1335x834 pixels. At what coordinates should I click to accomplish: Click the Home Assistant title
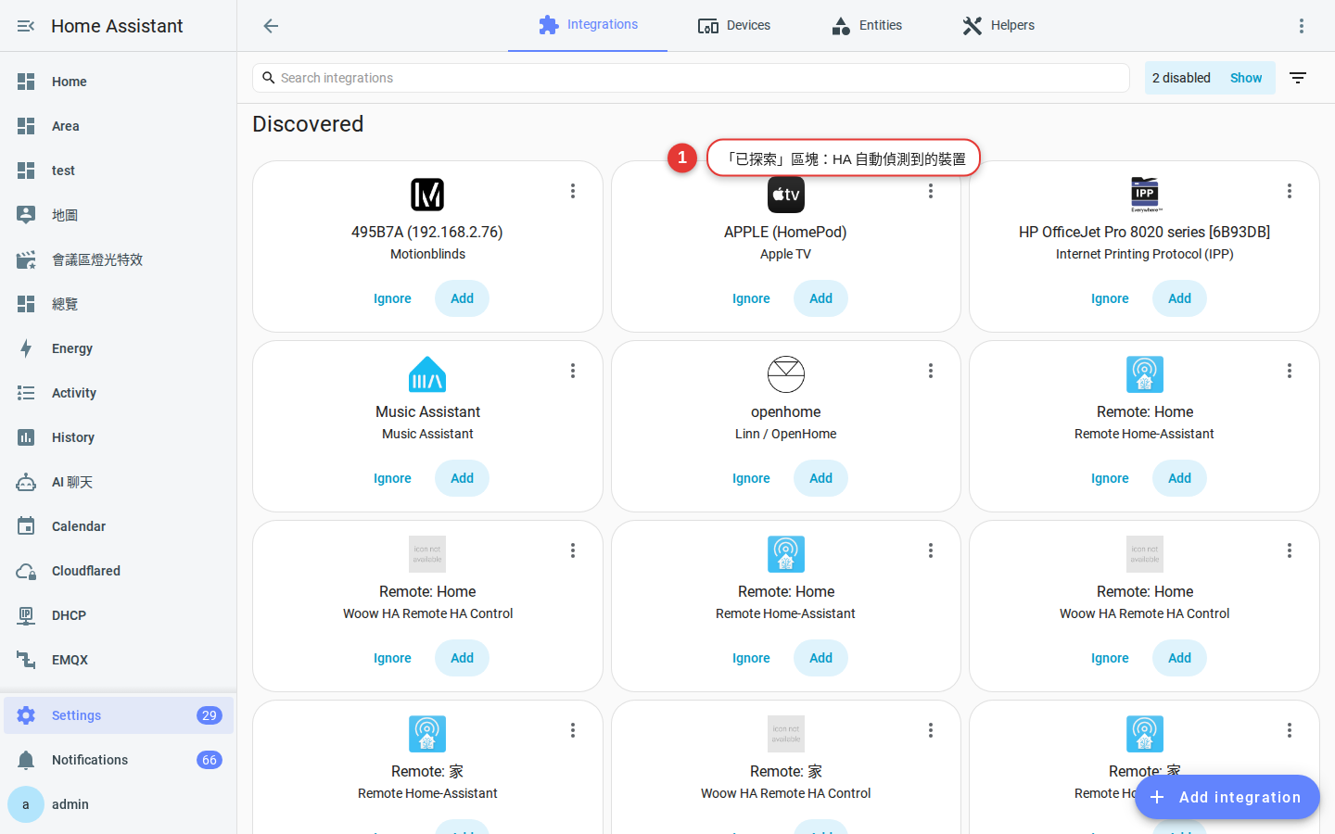117,26
